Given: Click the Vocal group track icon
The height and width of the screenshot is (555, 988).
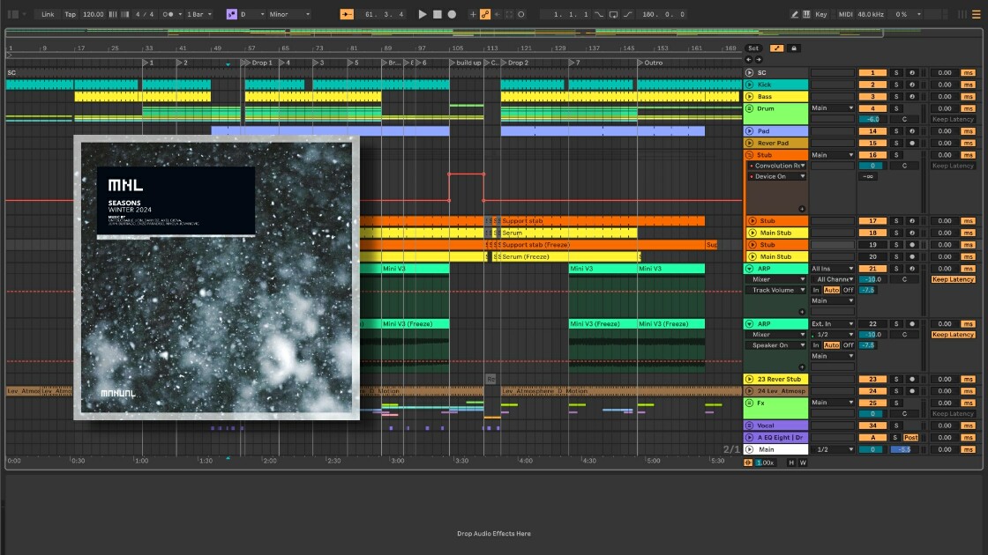Looking at the screenshot, I should [x=750, y=425].
